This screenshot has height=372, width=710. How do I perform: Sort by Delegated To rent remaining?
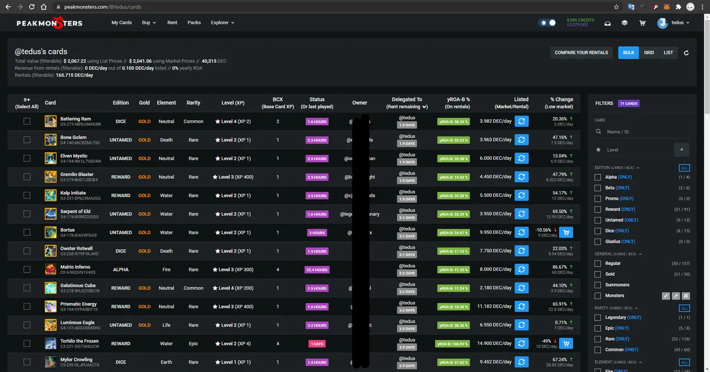pos(407,103)
